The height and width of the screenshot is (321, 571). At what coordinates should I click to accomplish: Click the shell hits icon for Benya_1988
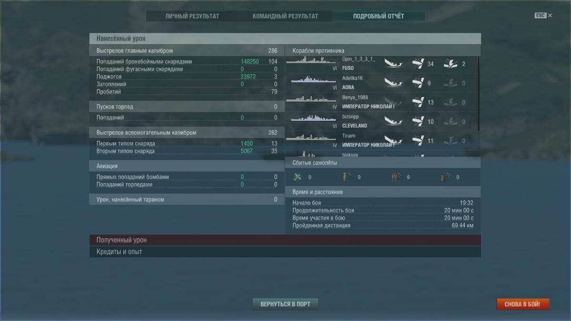pos(418,102)
